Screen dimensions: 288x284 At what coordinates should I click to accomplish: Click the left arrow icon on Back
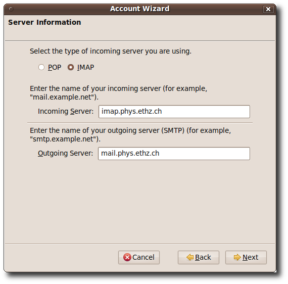190,257
